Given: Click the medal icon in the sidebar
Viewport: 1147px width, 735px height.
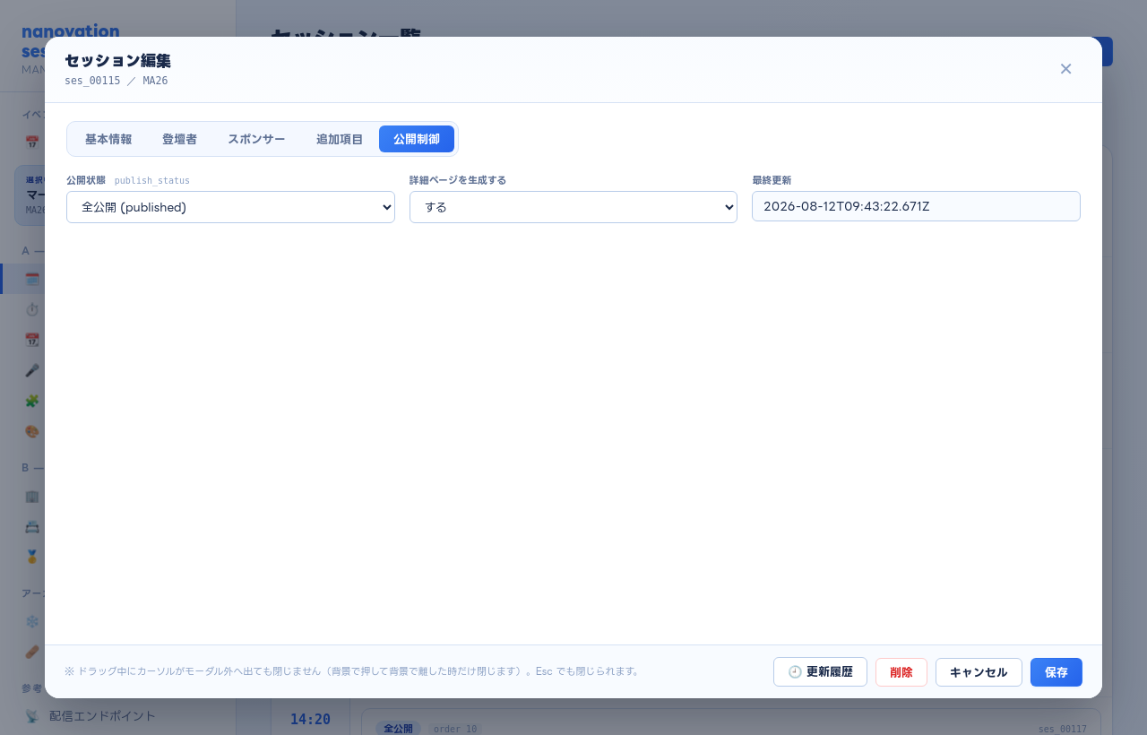Looking at the screenshot, I should pyautogui.click(x=32, y=557).
